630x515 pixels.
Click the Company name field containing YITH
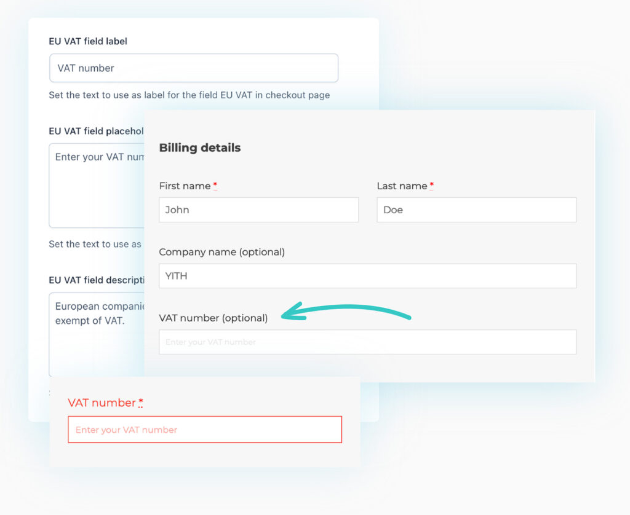[x=367, y=276]
